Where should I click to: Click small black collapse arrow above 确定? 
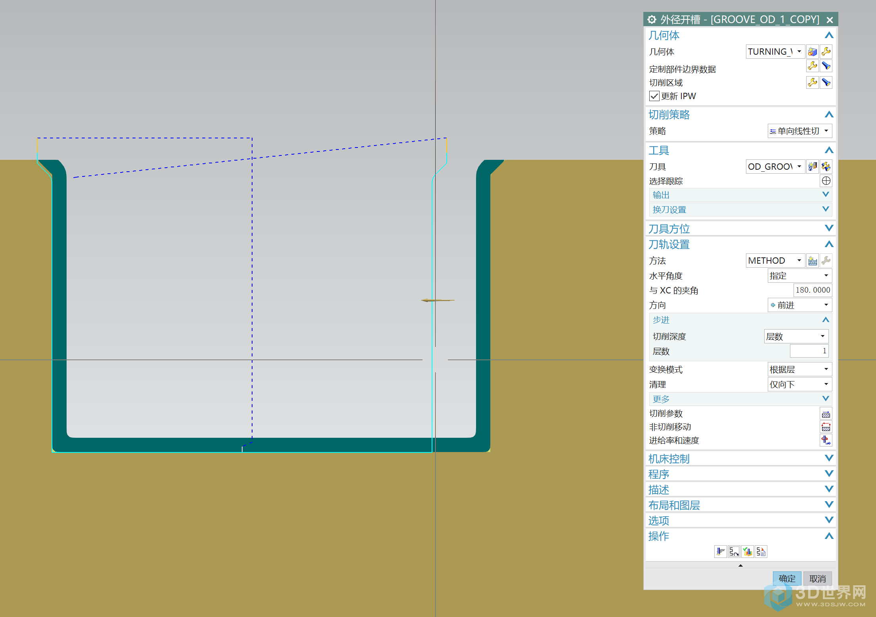[740, 565]
